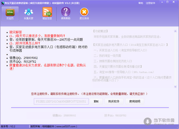Click the 【功能概述】 heading
The width and height of the screenshot is (179, 129).
coord(100,31)
